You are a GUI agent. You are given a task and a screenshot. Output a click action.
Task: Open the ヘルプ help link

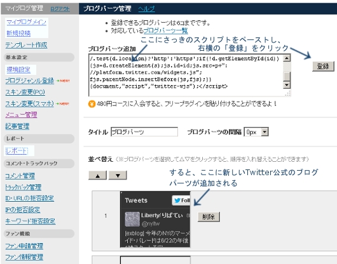coord(146,9)
